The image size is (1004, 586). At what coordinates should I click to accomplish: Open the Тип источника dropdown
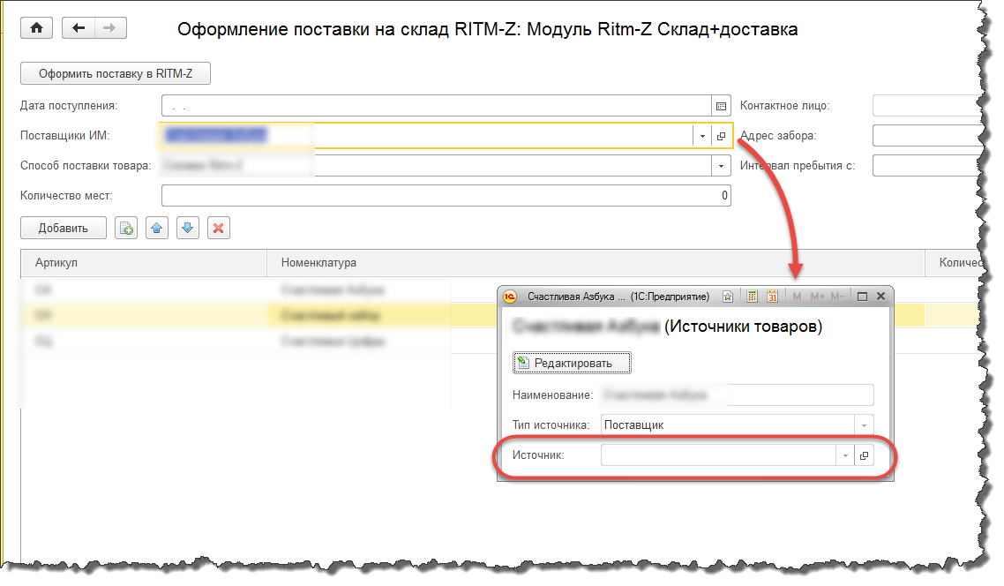[864, 425]
